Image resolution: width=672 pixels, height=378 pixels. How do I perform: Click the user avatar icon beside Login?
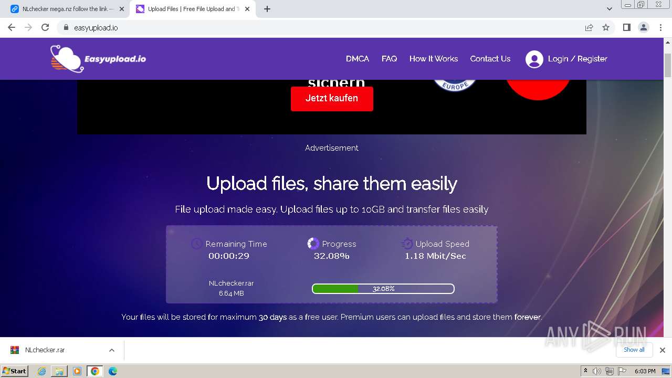534,59
